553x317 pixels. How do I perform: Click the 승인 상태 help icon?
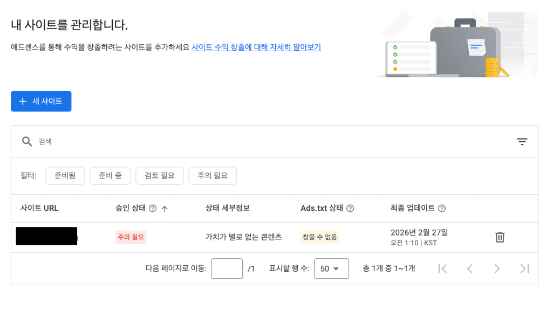[x=153, y=209]
